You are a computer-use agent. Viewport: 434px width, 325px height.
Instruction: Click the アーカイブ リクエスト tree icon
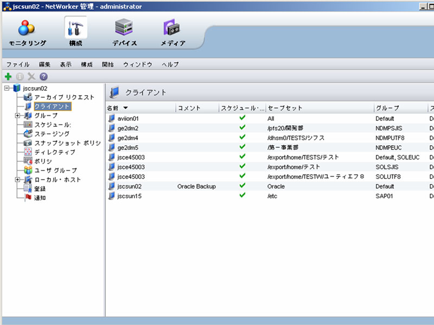(28, 97)
